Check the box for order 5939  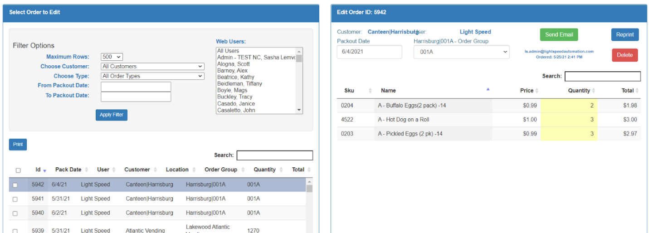tap(15, 231)
